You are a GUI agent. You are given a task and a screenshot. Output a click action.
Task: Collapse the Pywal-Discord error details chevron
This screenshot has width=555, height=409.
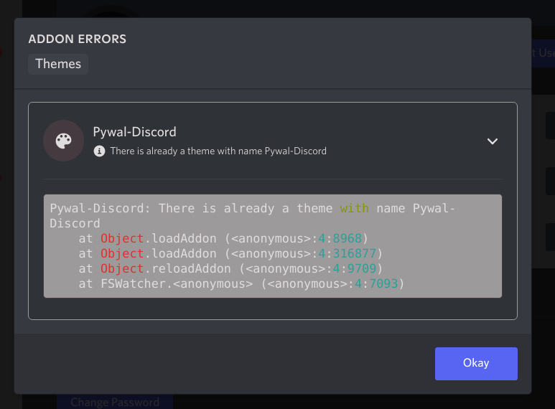(x=493, y=141)
